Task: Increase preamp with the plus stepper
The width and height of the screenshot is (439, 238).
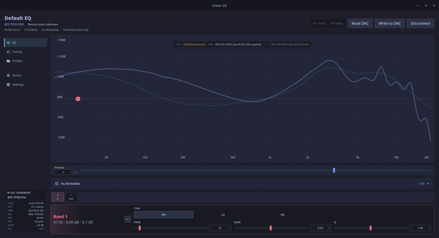Action: coord(70,172)
